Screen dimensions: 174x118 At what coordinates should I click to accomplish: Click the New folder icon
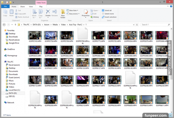[63, 13]
